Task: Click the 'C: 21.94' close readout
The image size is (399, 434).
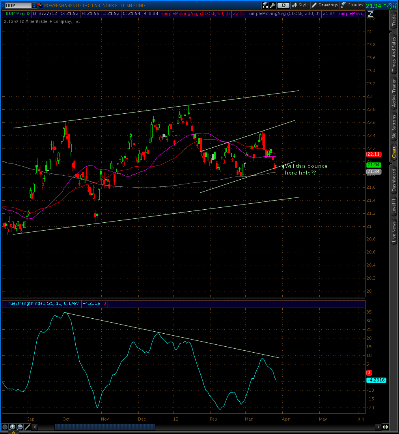Action: point(131,13)
